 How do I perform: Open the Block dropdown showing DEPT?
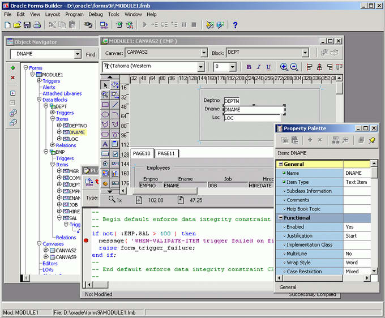(305, 53)
